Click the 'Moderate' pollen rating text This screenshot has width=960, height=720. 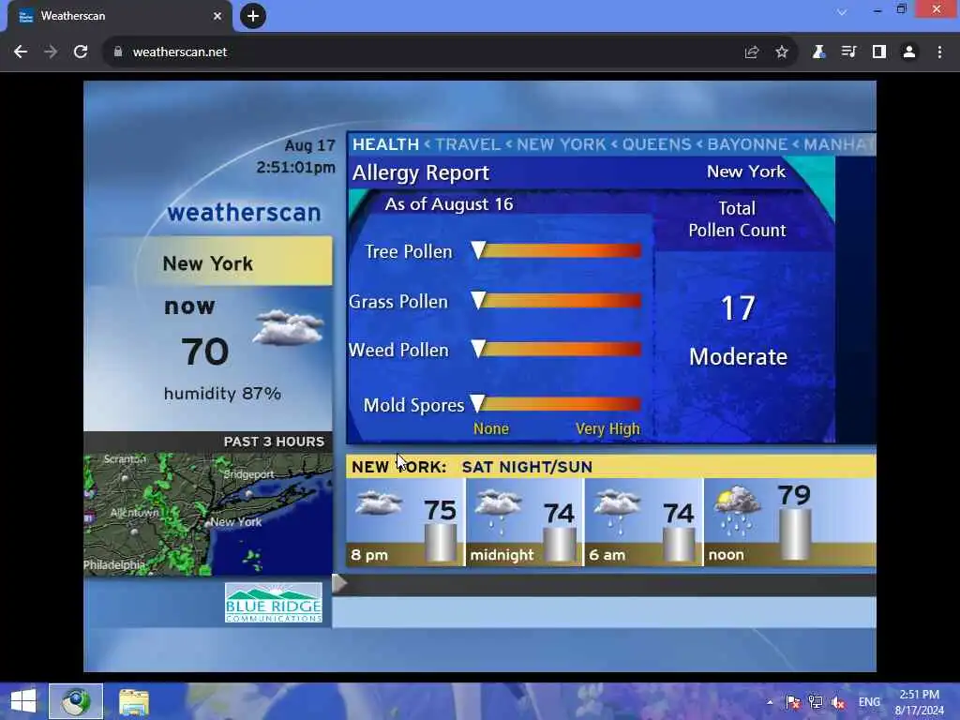tap(739, 356)
